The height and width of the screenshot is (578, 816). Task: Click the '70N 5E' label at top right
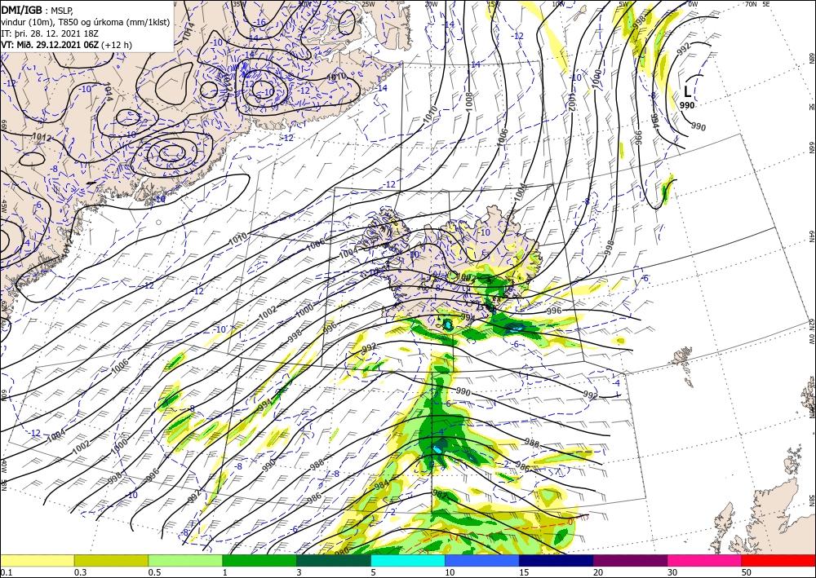[757, 4]
